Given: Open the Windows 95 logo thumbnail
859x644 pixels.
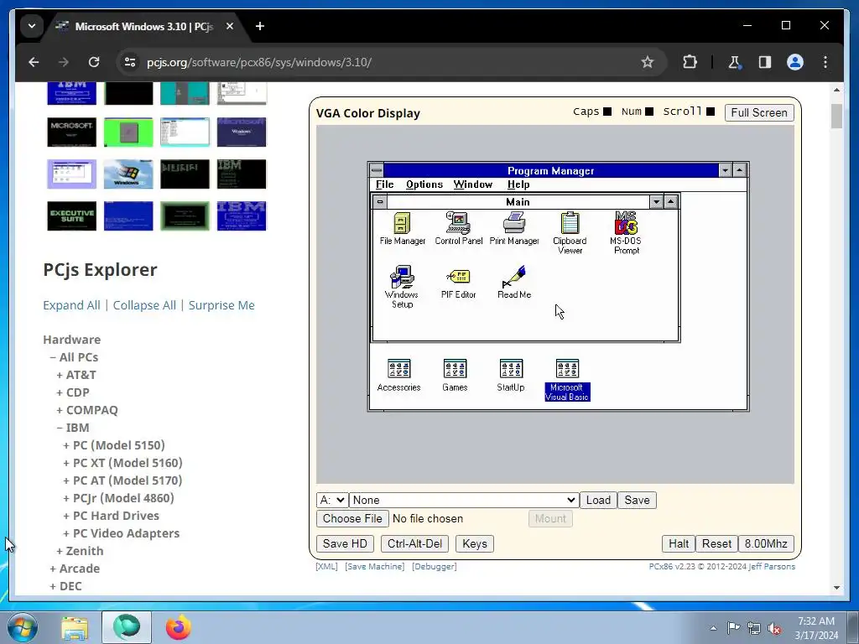Looking at the screenshot, I should [x=128, y=174].
